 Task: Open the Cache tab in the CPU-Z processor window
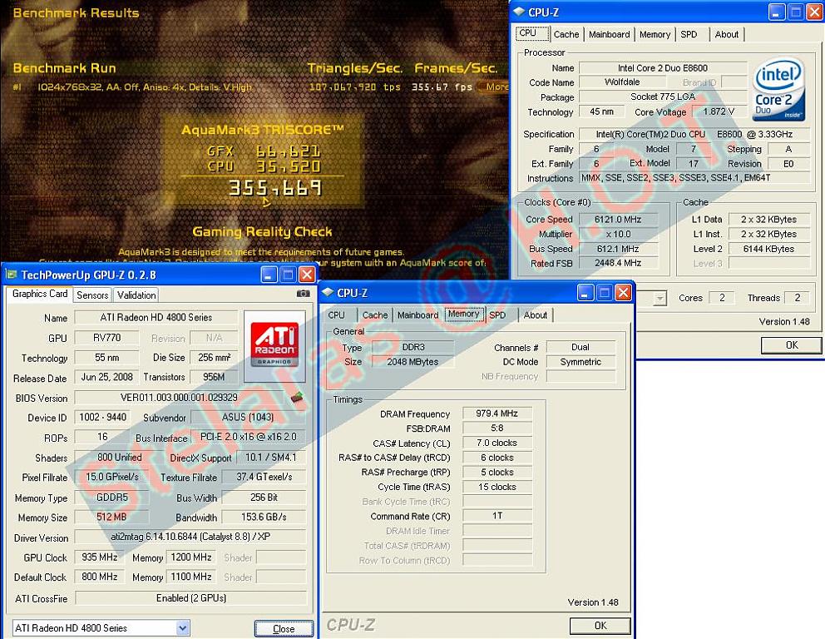pyautogui.click(x=566, y=34)
